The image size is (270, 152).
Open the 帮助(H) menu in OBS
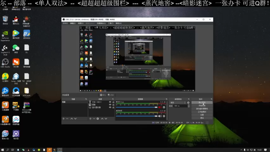click(118, 23)
